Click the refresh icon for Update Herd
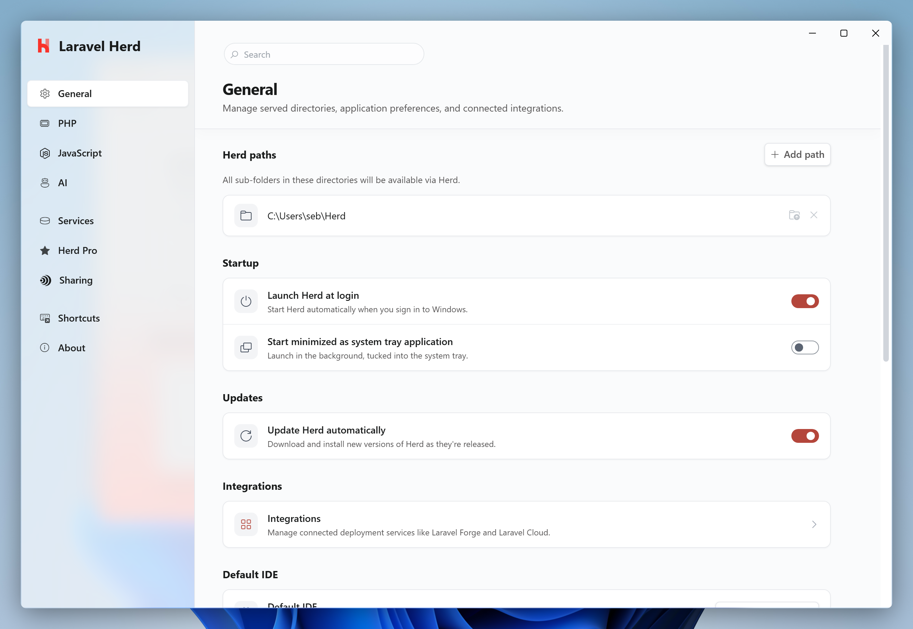This screenshot has height=629, width=913. [x=246, y=436]
